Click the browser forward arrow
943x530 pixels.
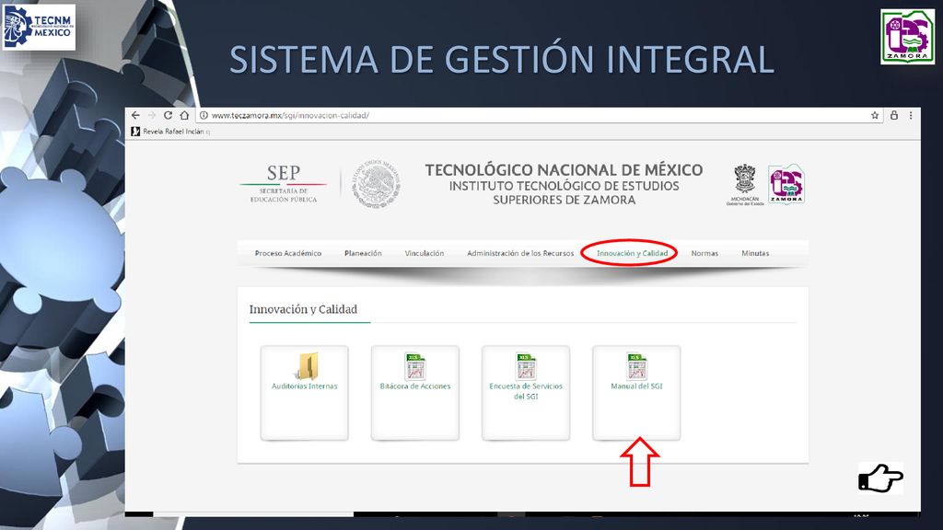click(152, 115)
